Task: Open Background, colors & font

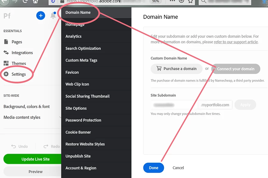Action: [x=27, y=107]
